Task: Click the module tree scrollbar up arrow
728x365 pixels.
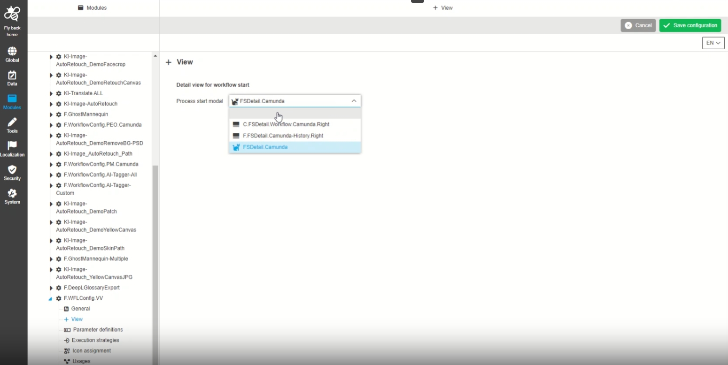Action: click(155, 56)
